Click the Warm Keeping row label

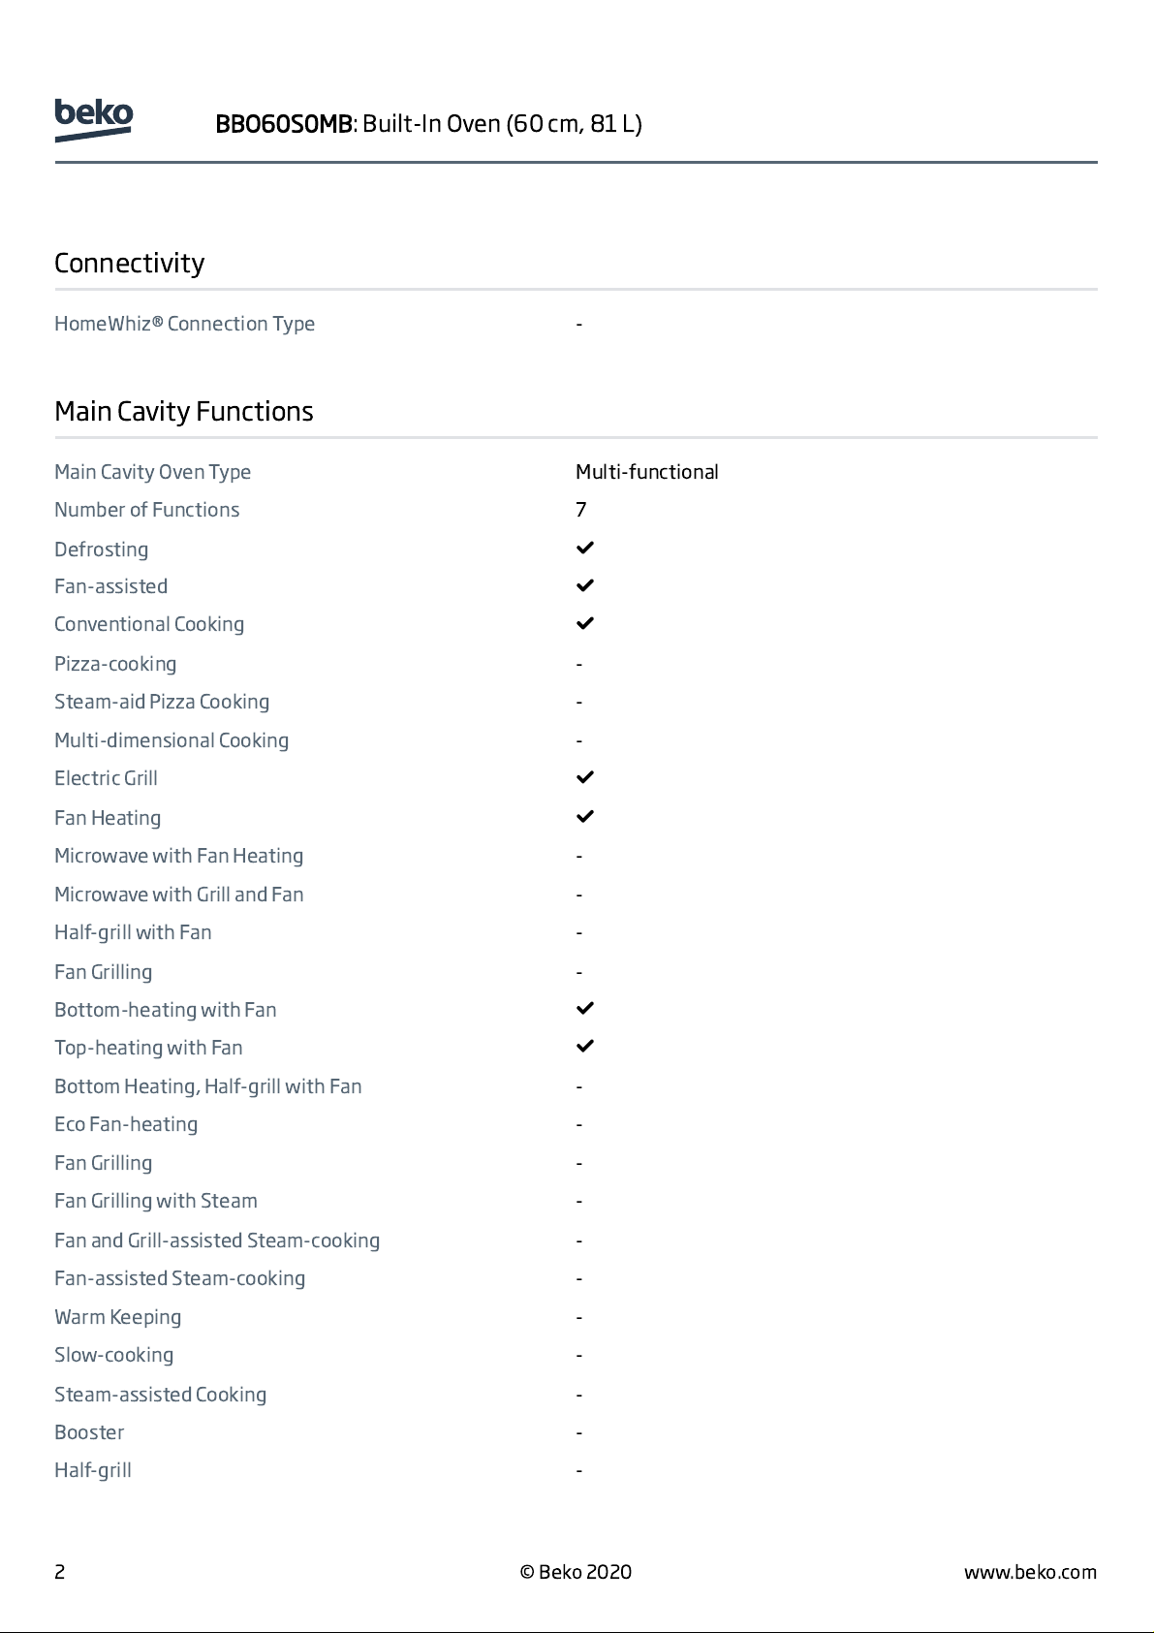click(x=118, y=1317)
